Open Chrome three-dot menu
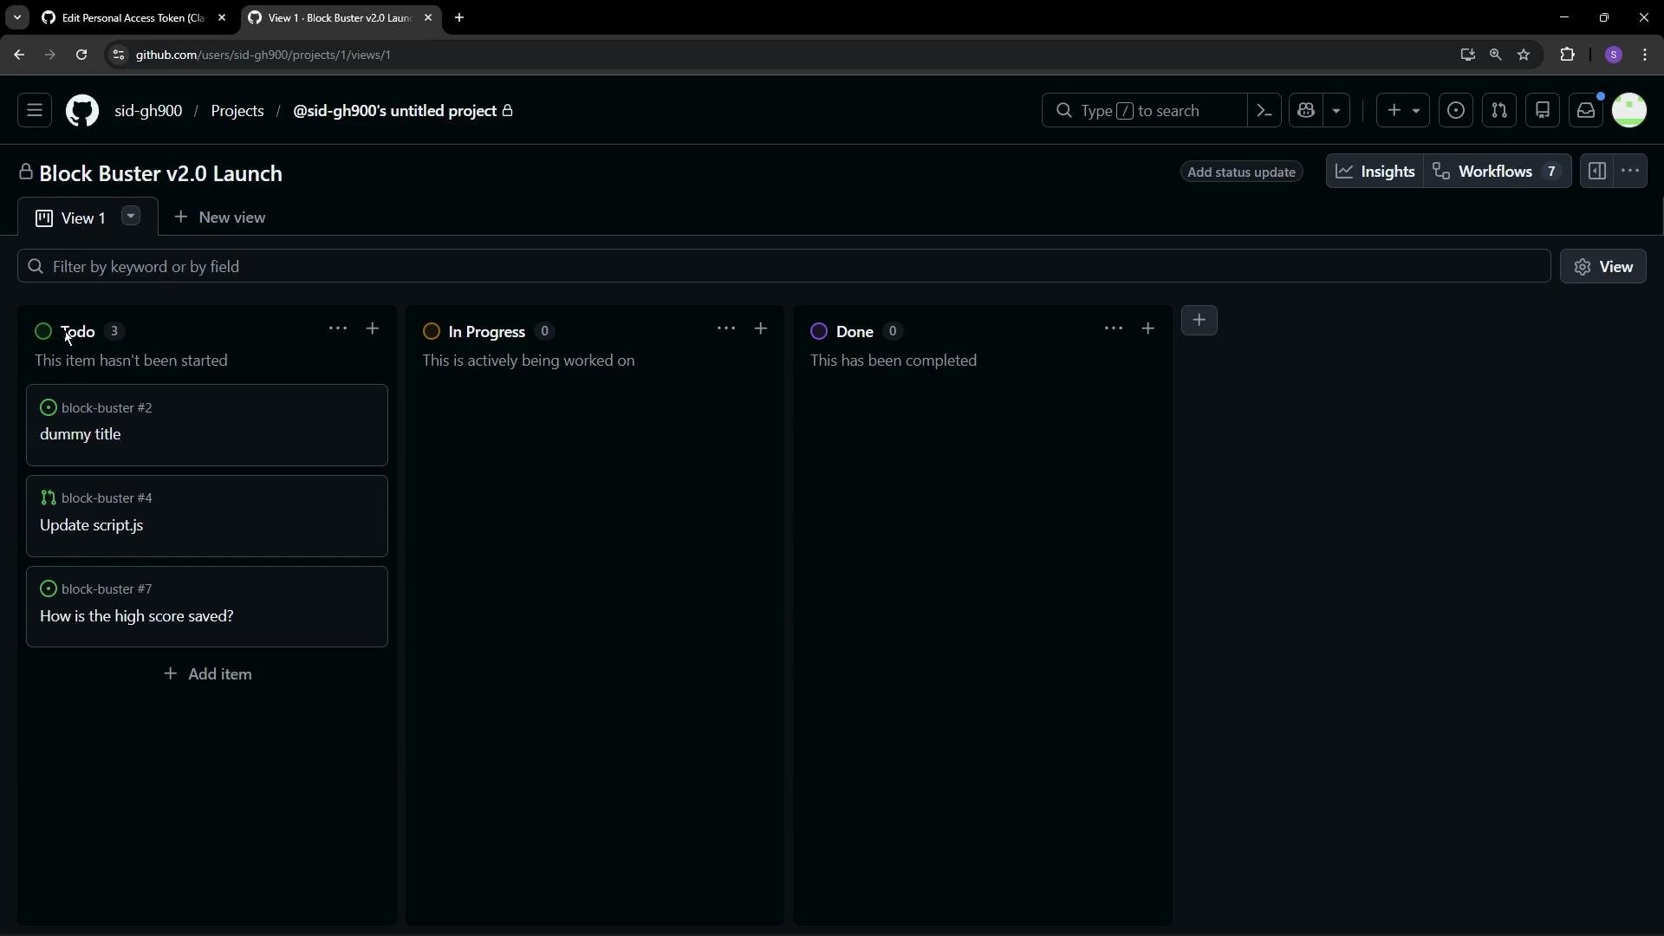 [x=1645, y=55]
